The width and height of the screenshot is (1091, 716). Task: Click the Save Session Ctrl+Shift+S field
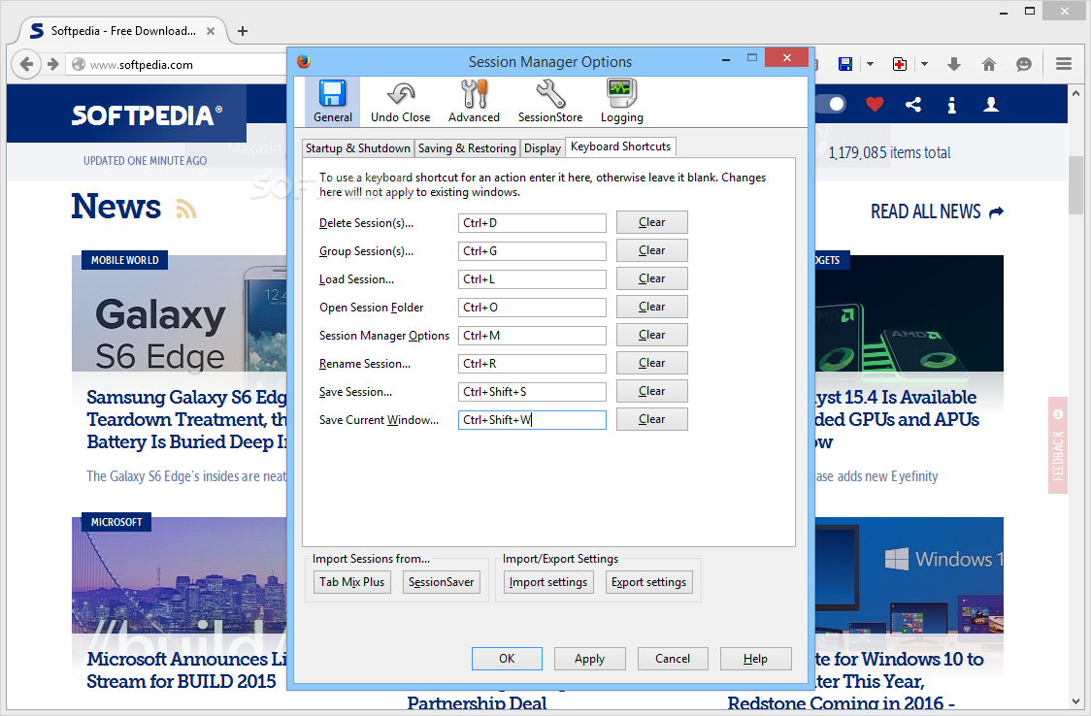pos(532,392)
